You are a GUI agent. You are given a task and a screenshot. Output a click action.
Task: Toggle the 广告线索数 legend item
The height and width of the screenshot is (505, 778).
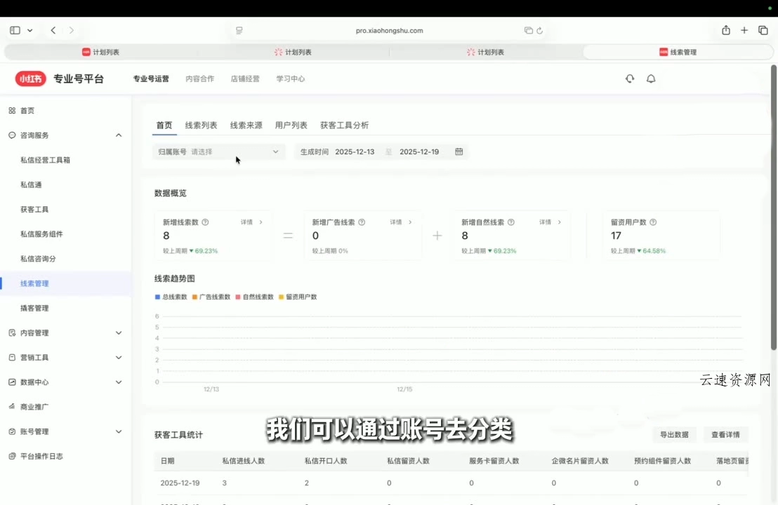click(211, 297)
